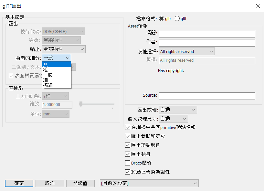264x191 pixels.
Task: Click the 縮放 slider handle
Action: point(81,104)
